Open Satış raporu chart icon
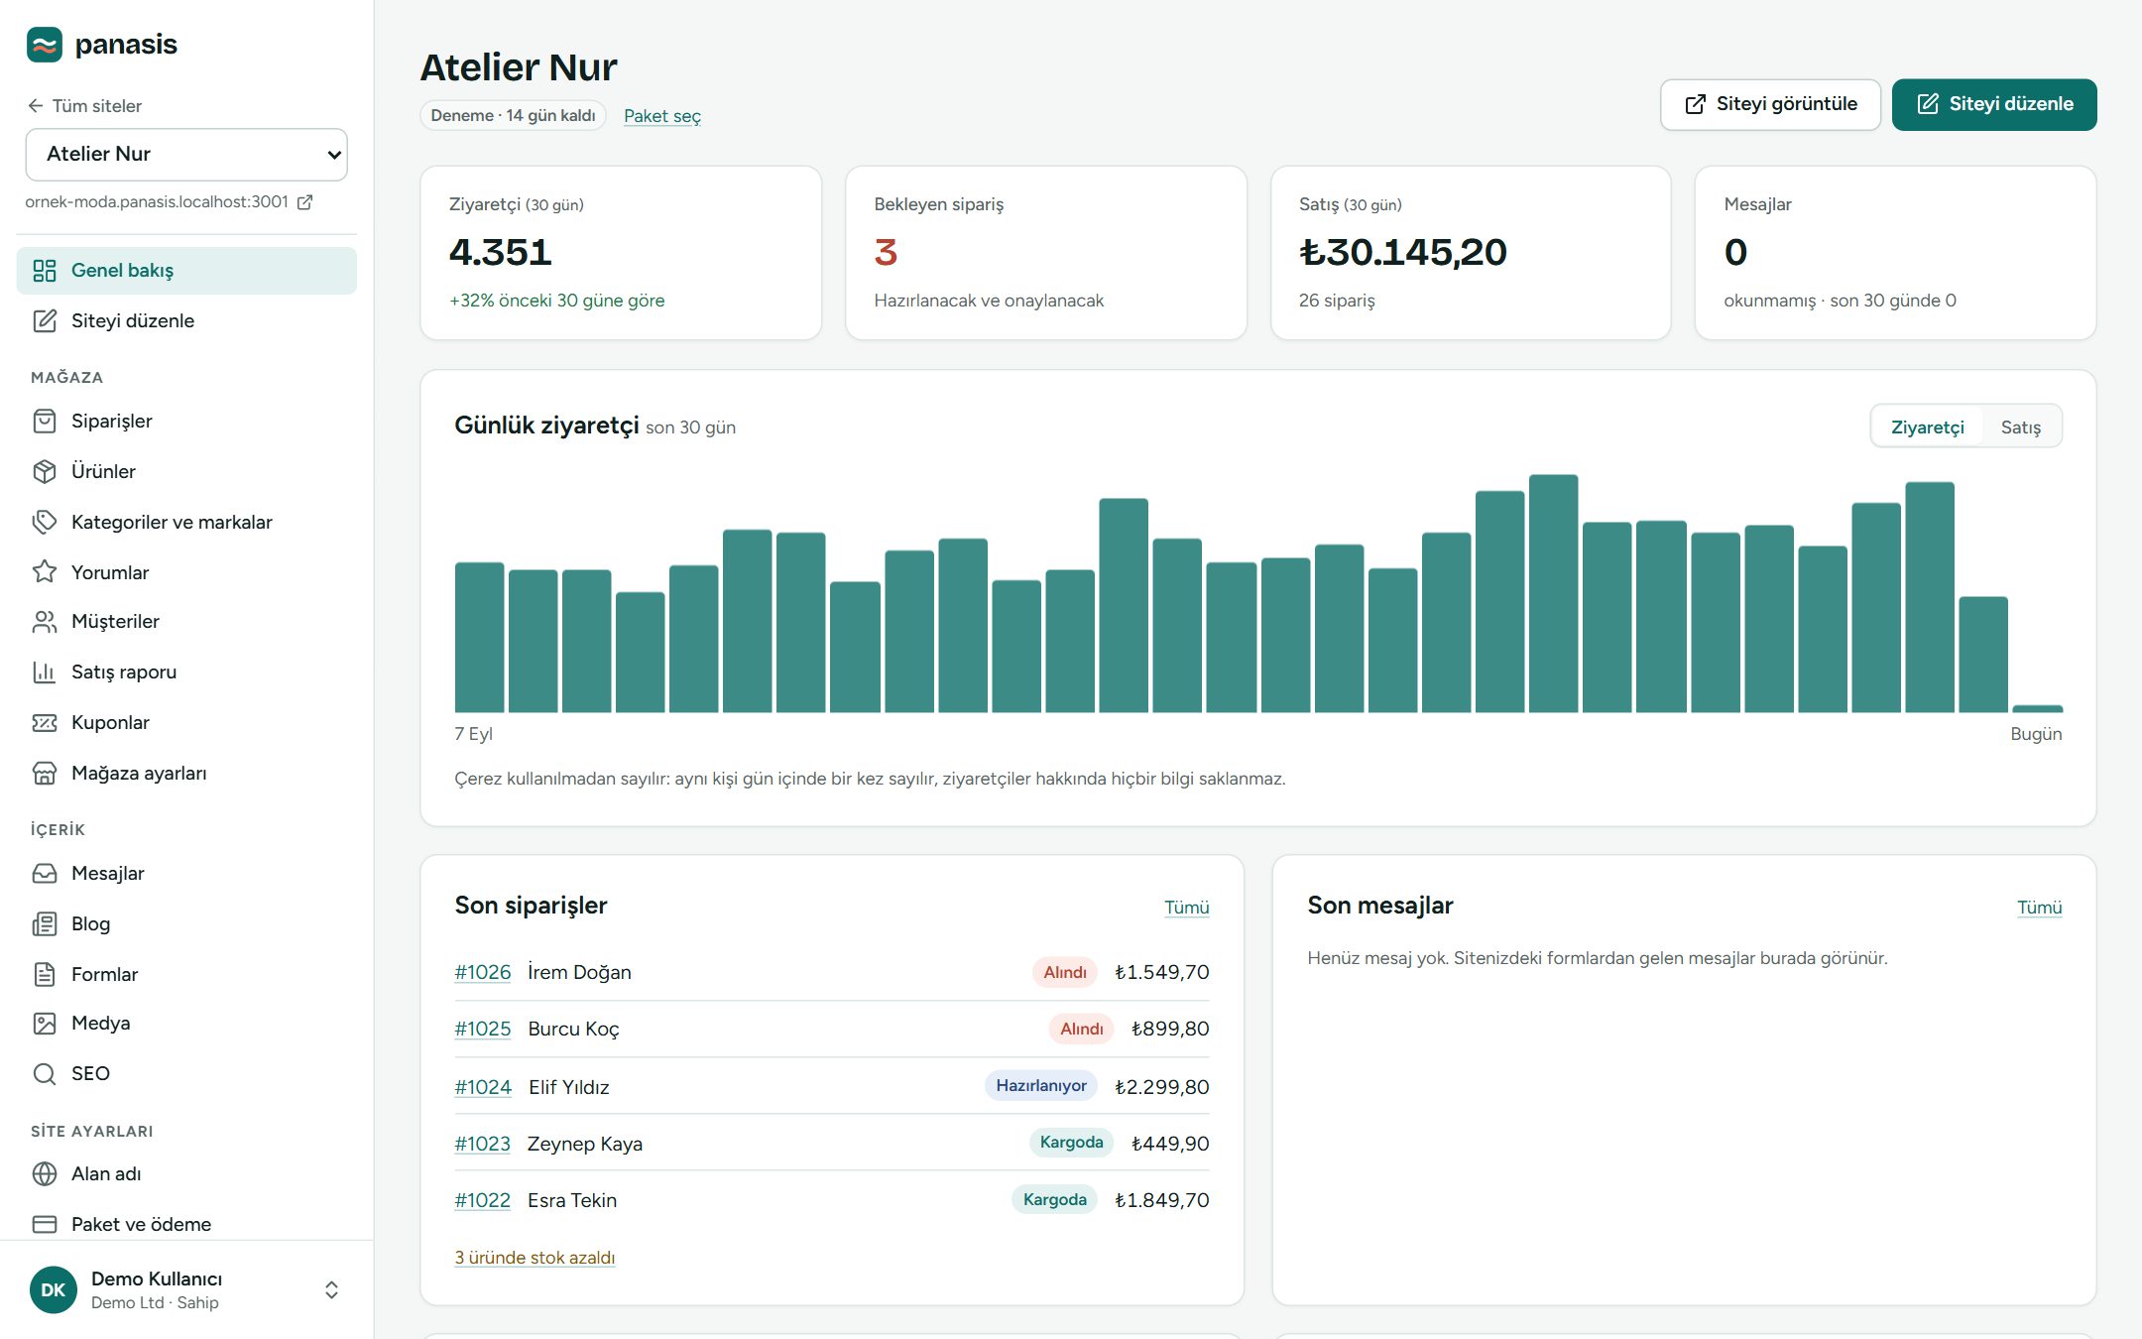This screenshot has width=2142, height=1339. point(45,671)
